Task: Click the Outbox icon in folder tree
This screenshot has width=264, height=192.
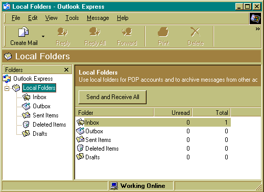Action: pyautogui.click(x=26, y=106)
